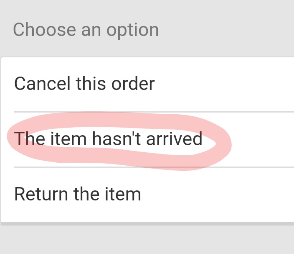Cancel the order from the options list
294x254 pixels.
84,84
